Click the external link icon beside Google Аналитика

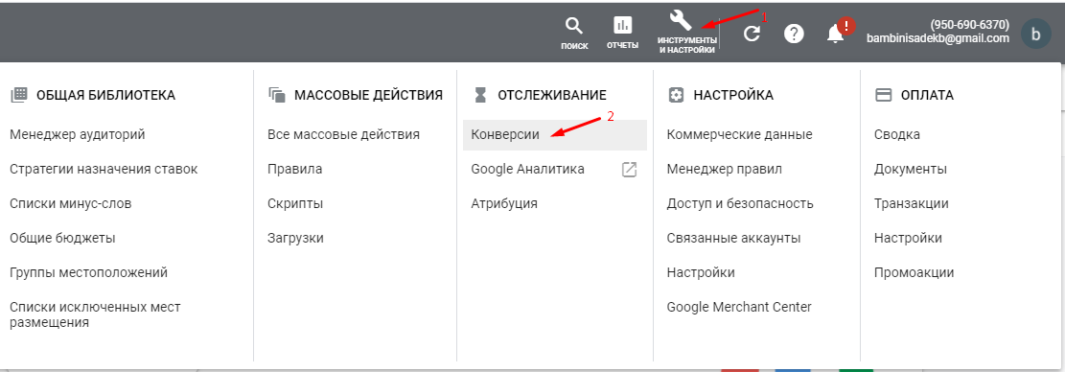coord(630,170)
